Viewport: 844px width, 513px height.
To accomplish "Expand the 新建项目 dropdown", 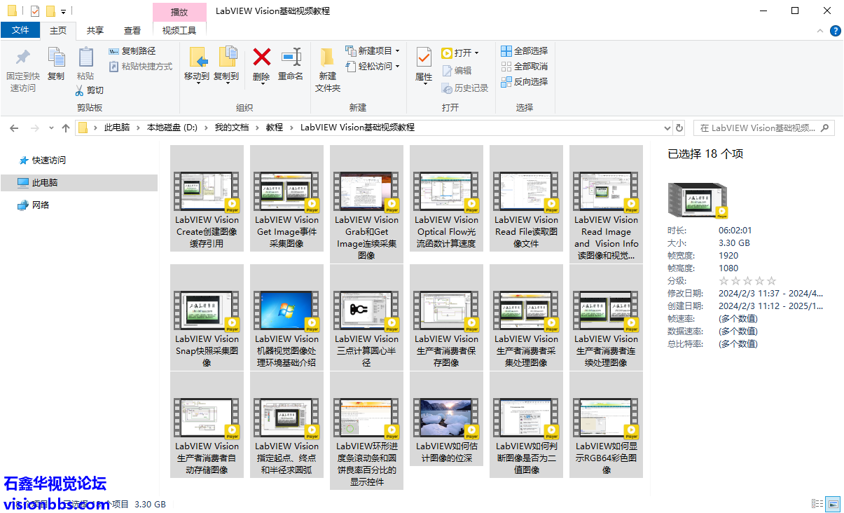I will [397, 51].
